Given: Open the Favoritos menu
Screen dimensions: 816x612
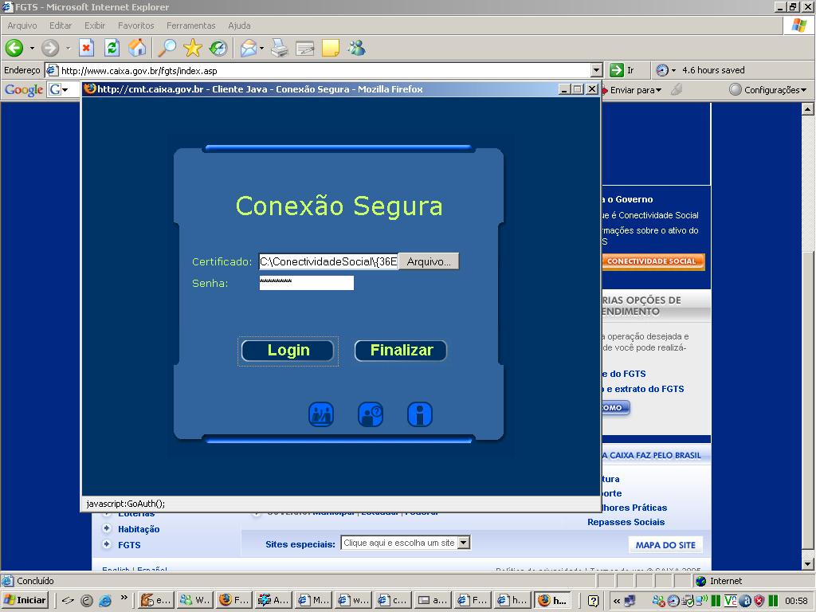Looking at the screenshot, I should (x=135, y=25).
